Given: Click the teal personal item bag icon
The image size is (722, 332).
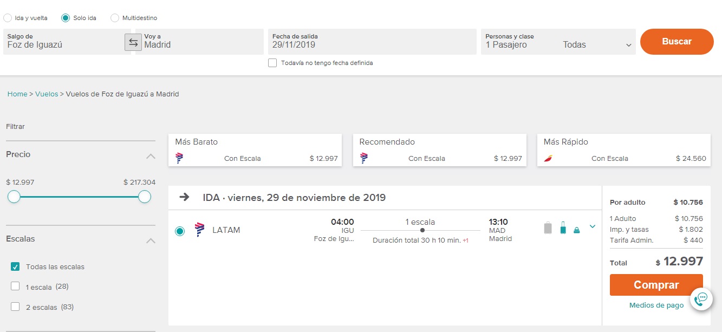Looking at the screenshot, I should click(576, 230).
